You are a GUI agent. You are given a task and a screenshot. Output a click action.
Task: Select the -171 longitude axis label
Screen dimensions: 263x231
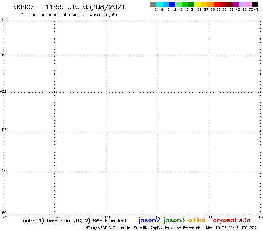157,217
